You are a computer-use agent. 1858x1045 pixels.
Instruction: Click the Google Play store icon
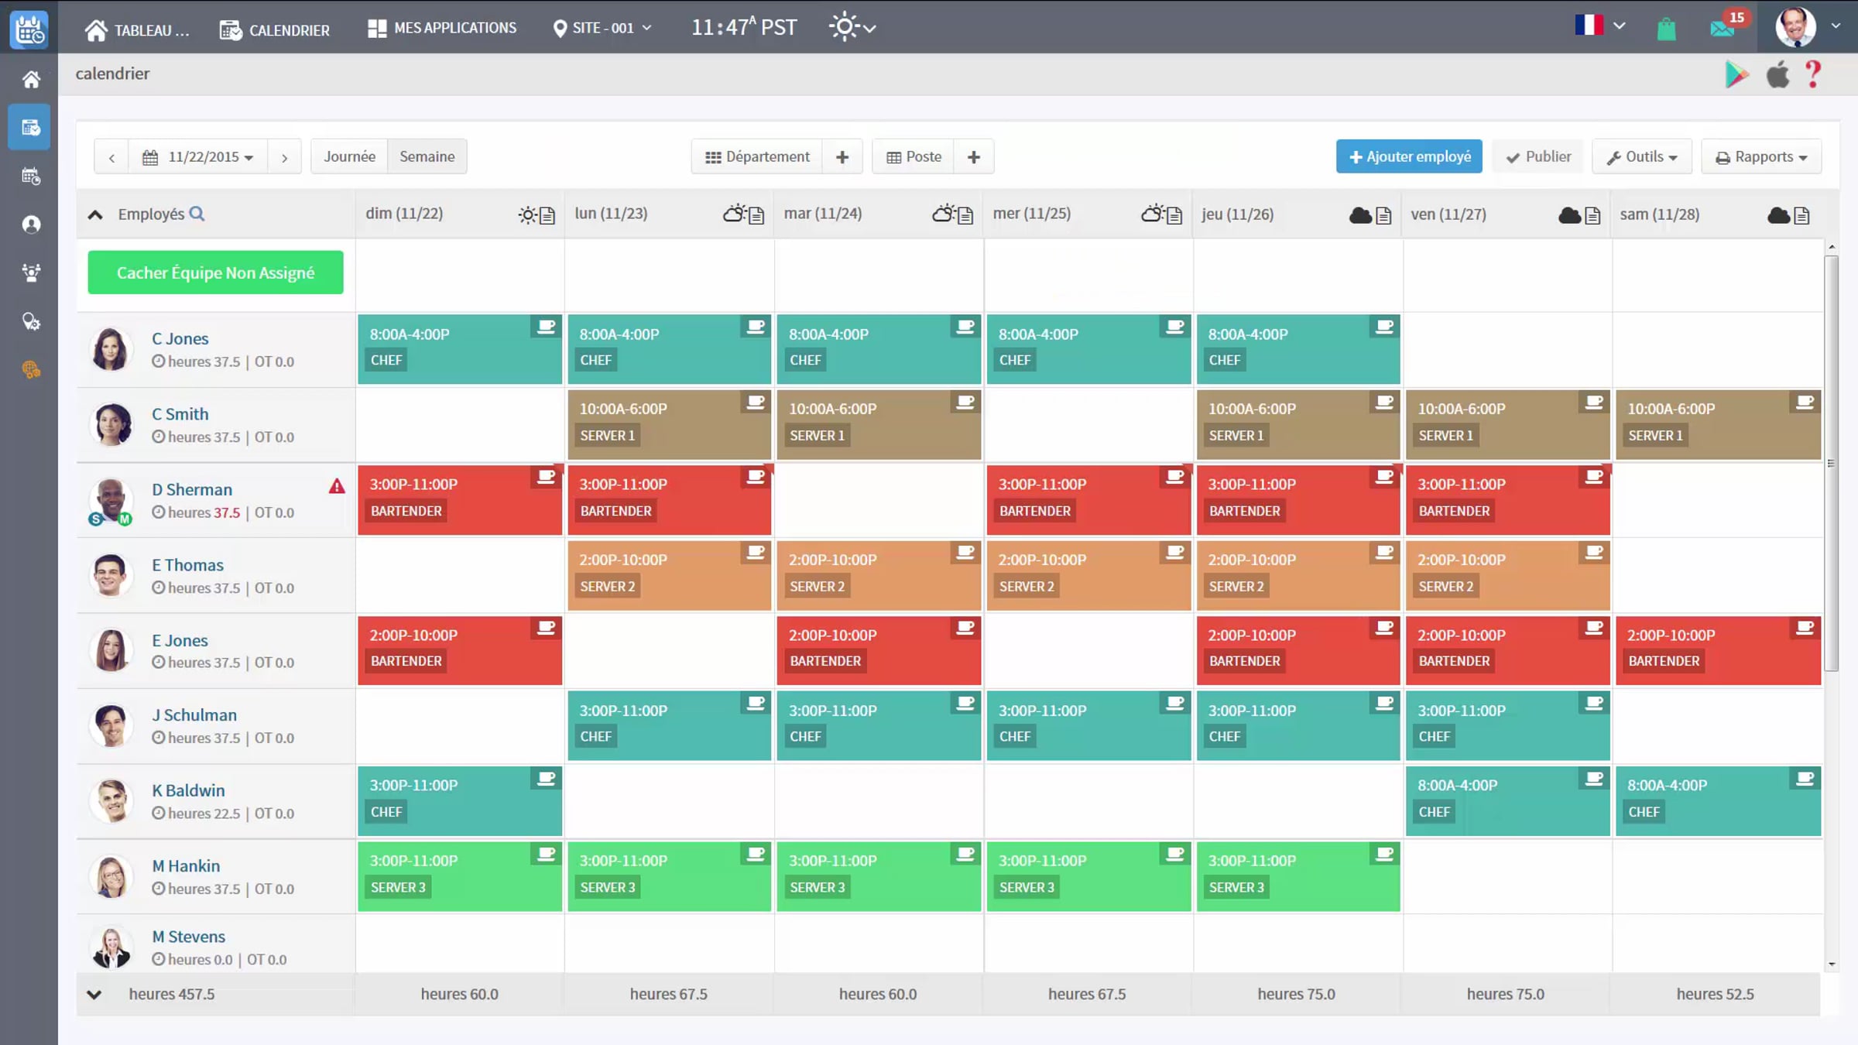coord(1736,74)
